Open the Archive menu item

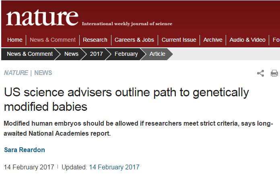[x=213, y=40]
